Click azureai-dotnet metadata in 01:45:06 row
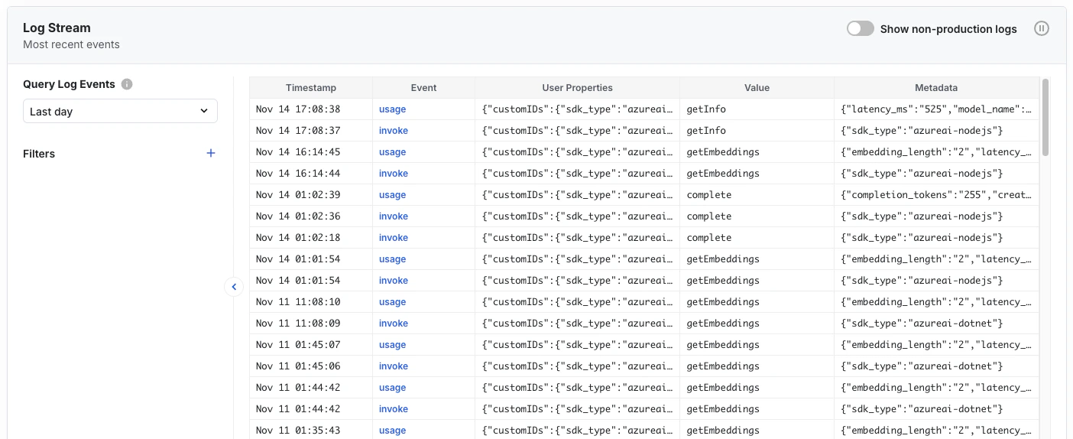Screen dimensions: 1073x439 click(922, 366)
